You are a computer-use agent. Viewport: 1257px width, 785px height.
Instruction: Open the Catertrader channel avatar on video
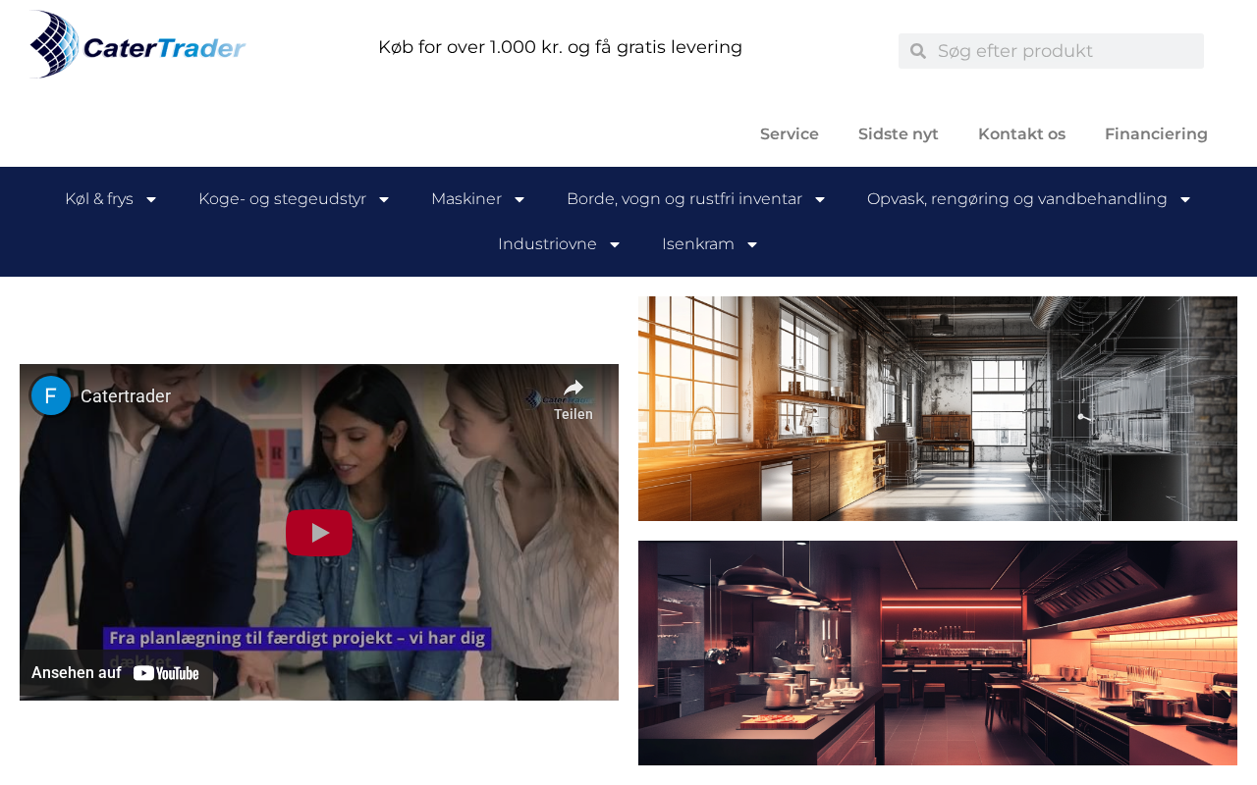[50, 395]
